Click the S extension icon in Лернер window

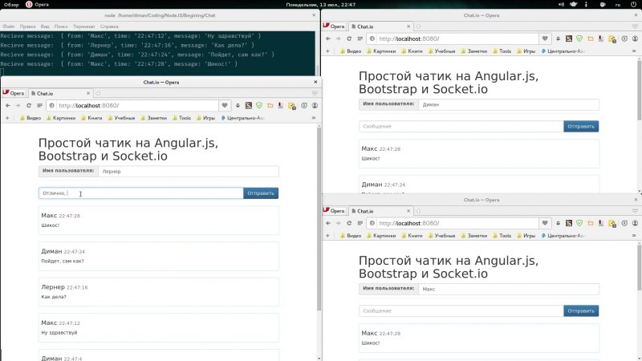(249, 106)
